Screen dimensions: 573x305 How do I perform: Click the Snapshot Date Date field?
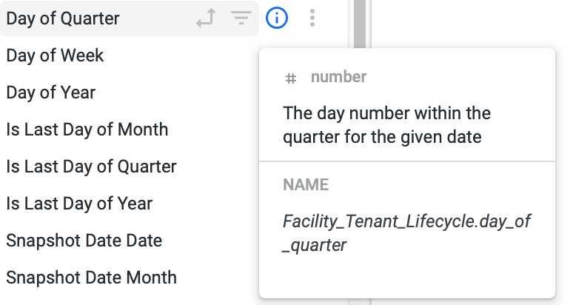click(x=84, y=241)
